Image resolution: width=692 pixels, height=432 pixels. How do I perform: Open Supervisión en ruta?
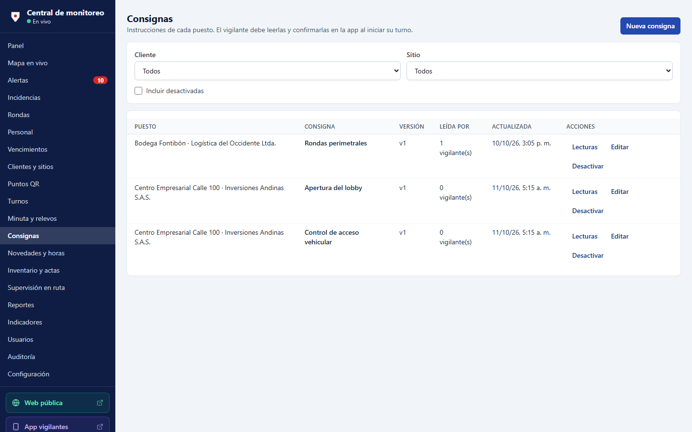tap(58, 288)
